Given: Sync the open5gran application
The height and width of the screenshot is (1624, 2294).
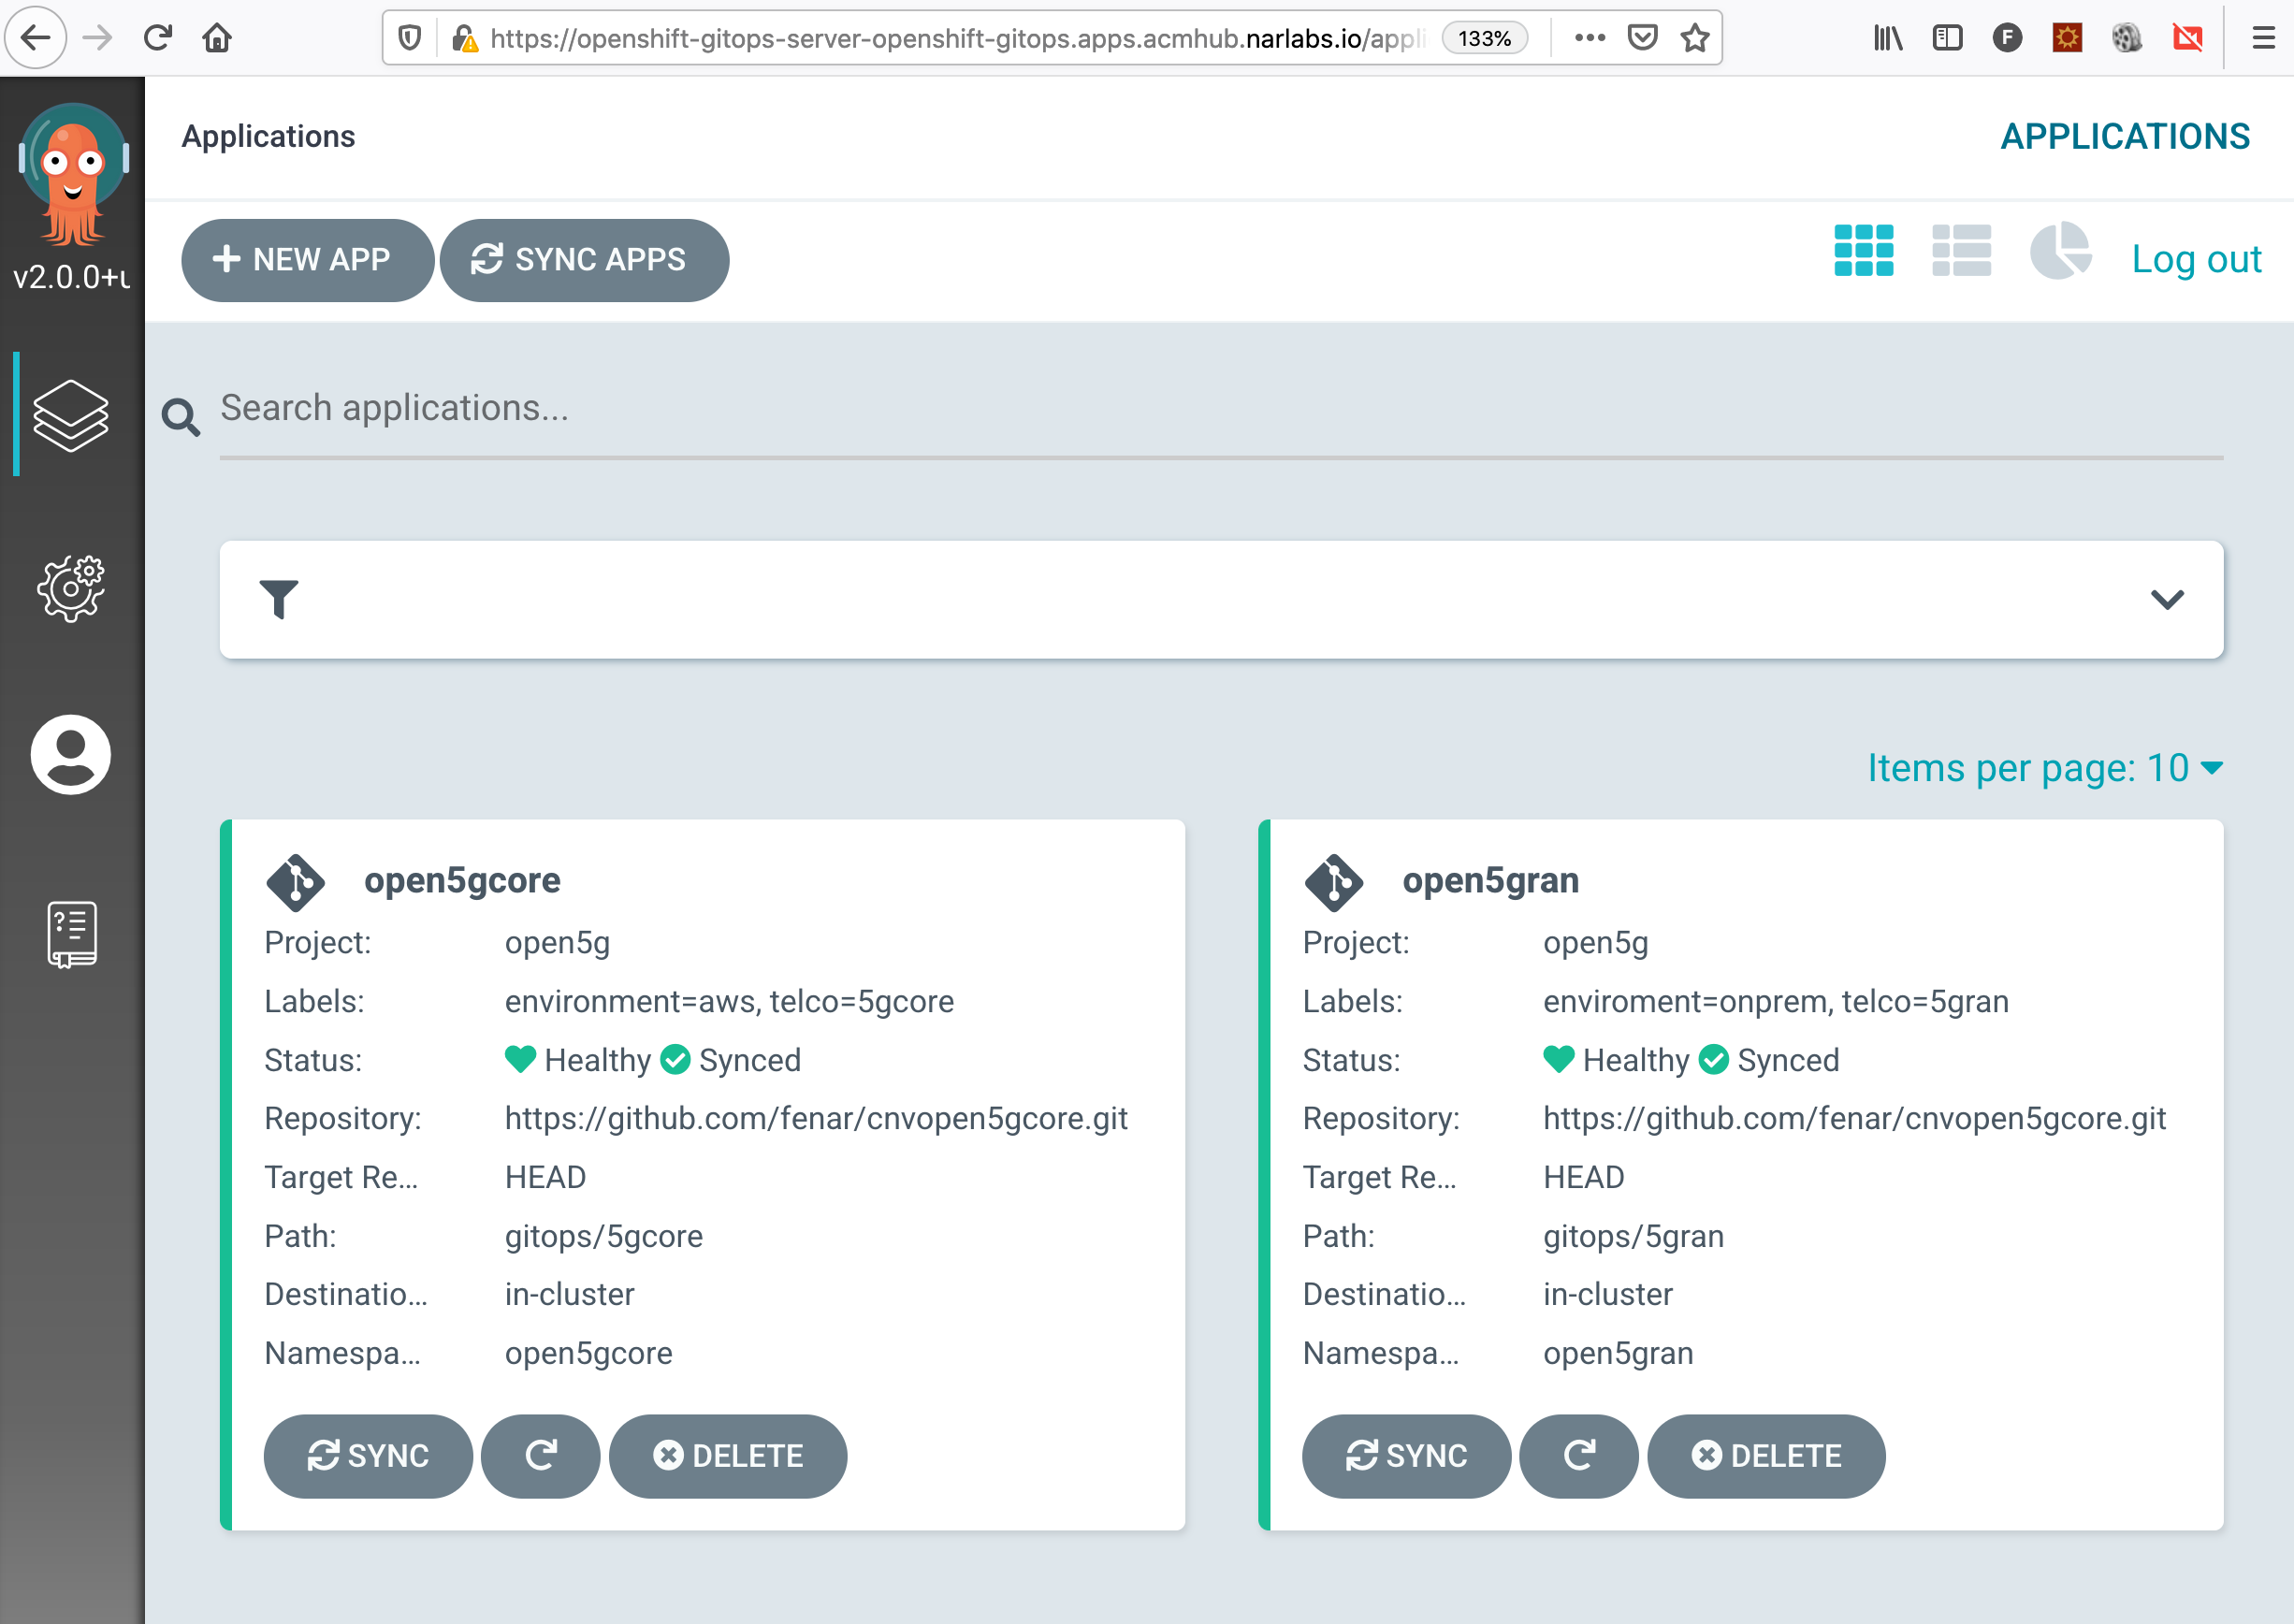Looking at the screenshot, I should 1406,1455.
